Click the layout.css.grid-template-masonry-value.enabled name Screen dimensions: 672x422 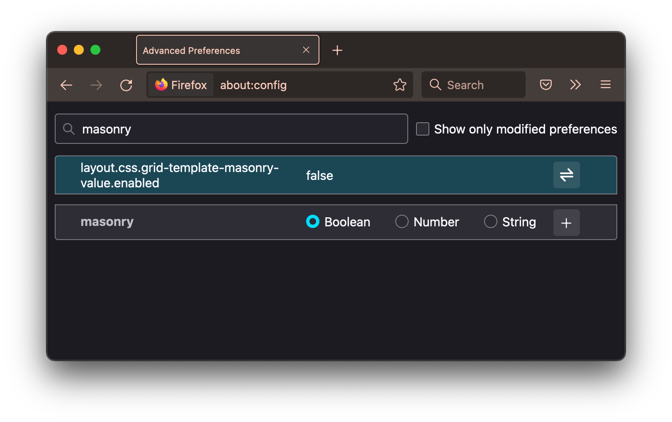(x=180, y=175)
